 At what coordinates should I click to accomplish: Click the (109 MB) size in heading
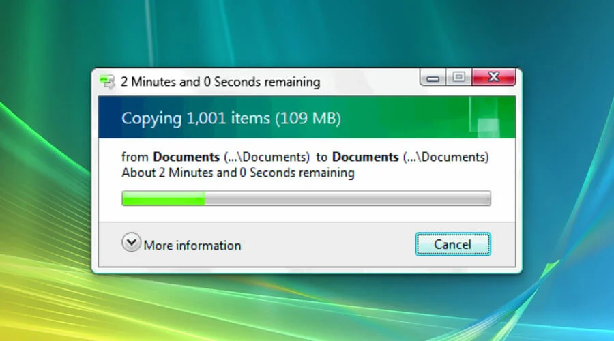pyautogui.click(x=308, y=118)
